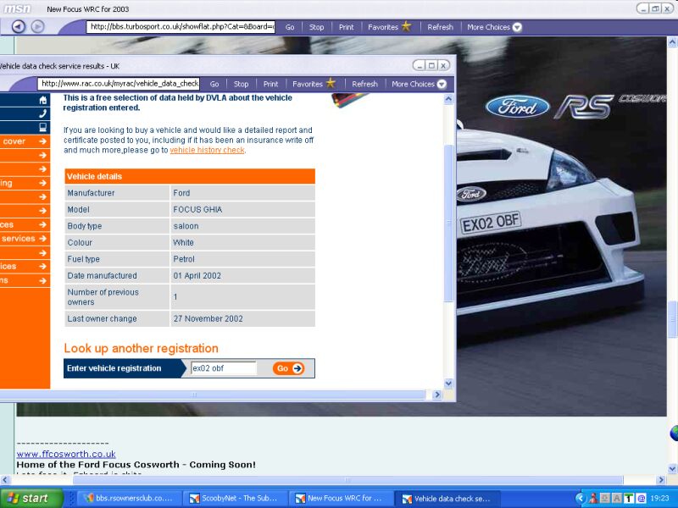This screenshot has height=508, width=678.
Task: Switch to the ScoobyNet taskbar item
Action: 234,498
